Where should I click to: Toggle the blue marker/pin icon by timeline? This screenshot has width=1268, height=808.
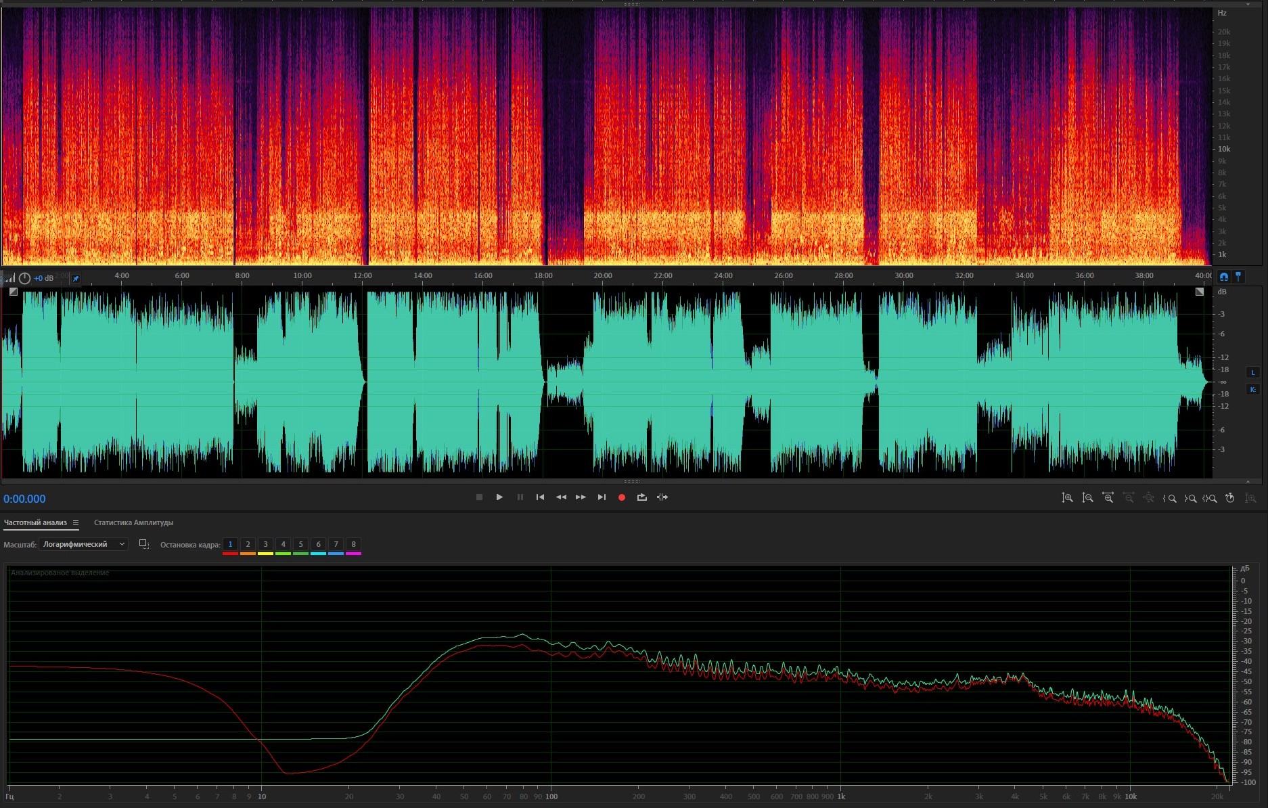(x=1238, y=277)
